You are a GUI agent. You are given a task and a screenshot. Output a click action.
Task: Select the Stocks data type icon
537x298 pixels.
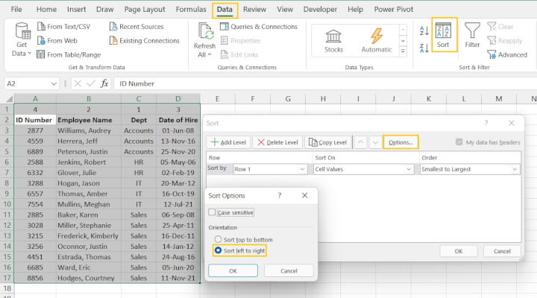pyautogui.click(x=333, y=40)
